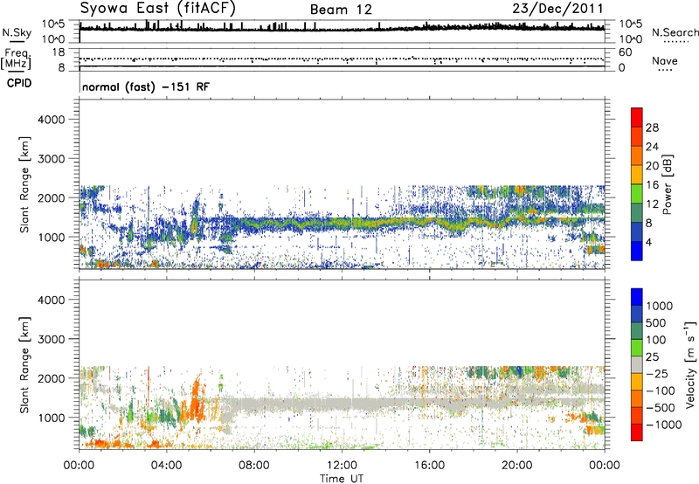Click the '4' power scale value

click(x=648, y=242)
